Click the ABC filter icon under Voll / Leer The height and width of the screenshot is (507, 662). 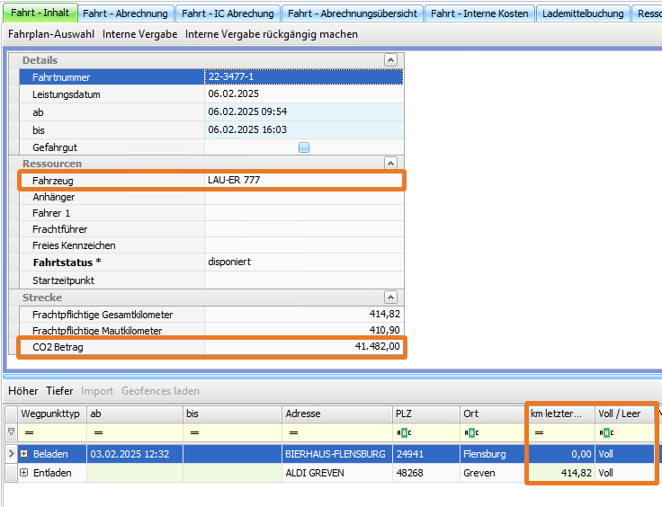coord(605,431)
